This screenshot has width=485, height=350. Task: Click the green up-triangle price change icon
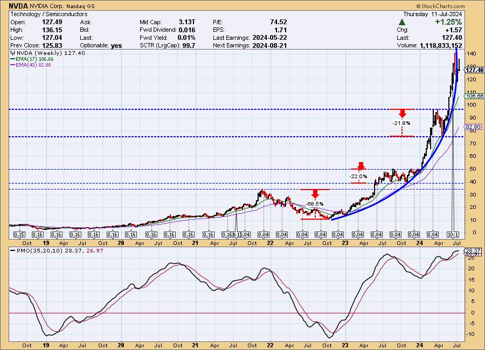coord(402,22)
